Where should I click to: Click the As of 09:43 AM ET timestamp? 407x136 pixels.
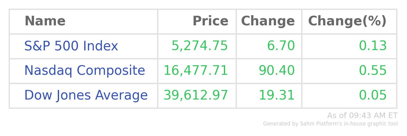tap(362, 116)
